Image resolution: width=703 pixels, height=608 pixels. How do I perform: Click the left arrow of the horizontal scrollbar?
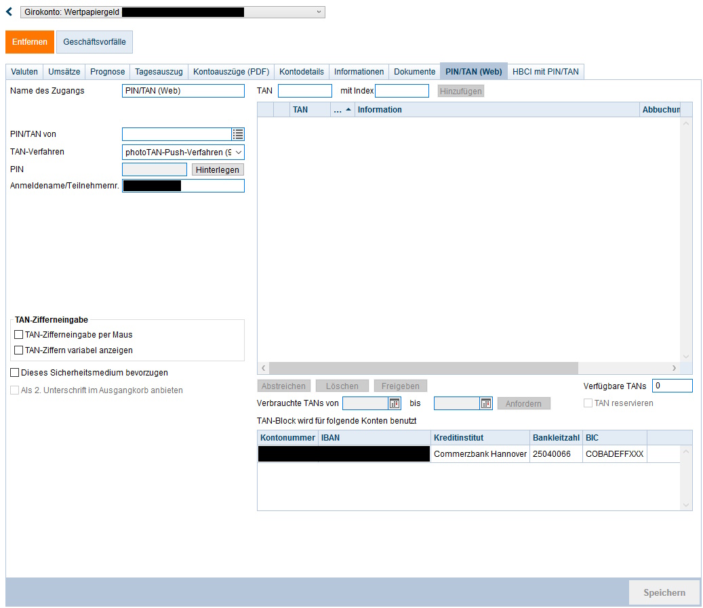(262, 367)
